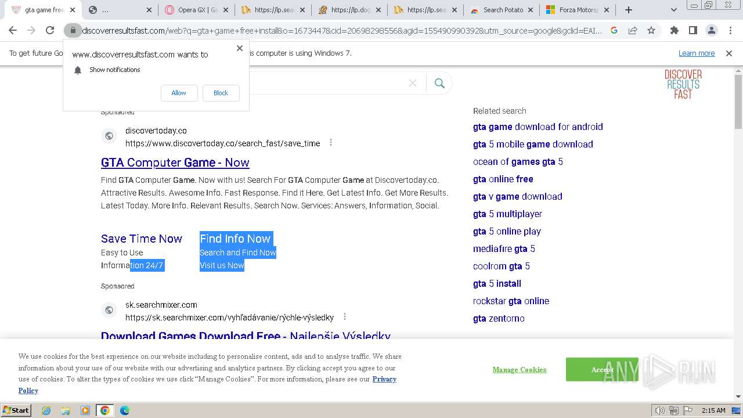Open options for discovertoday.co ad
The image size is (743, 418).
(331, 143)
